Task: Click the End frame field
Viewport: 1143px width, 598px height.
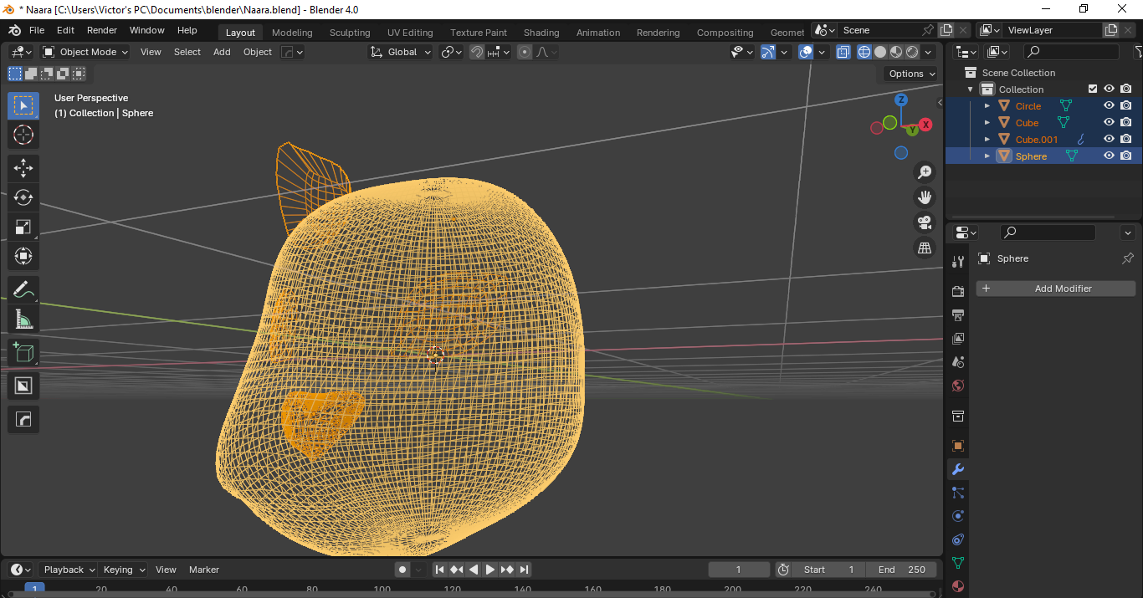Action: pos(902,570)
